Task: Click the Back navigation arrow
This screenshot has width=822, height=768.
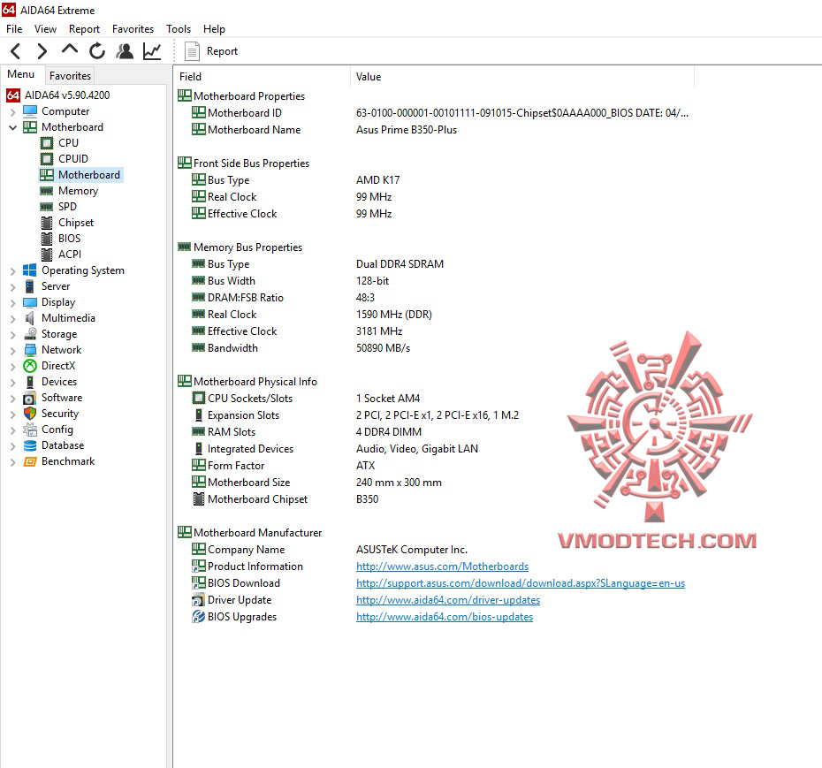Action: [16, 51]
